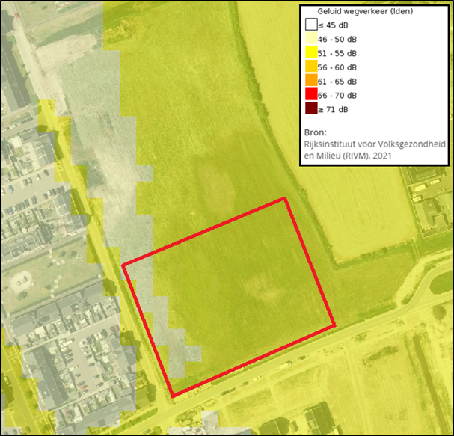Click the ≥ 71 dB dark red swatch
Viewport: 454px width, 436px height.
pyautogui.click(x=311, y=109)
